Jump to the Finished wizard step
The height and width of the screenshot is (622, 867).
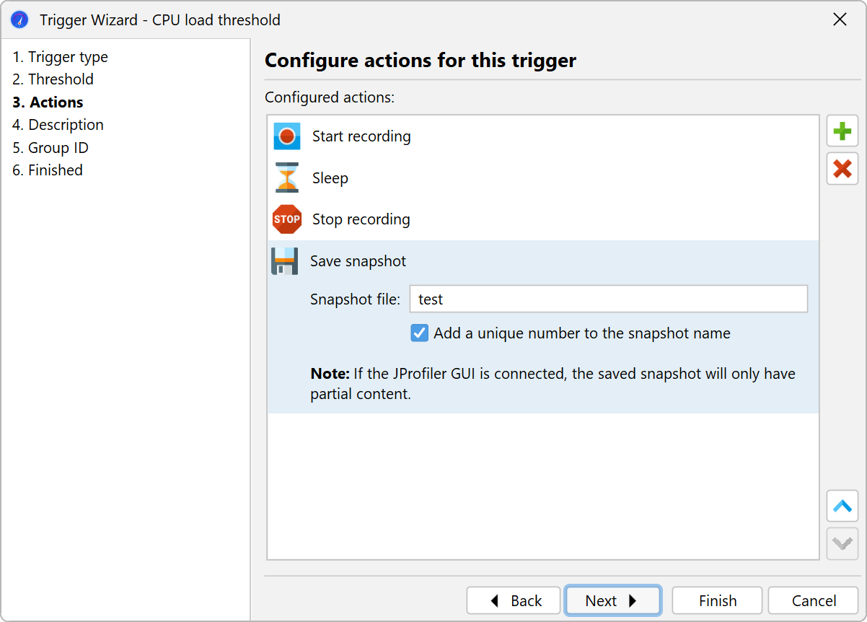pos(48,170)
